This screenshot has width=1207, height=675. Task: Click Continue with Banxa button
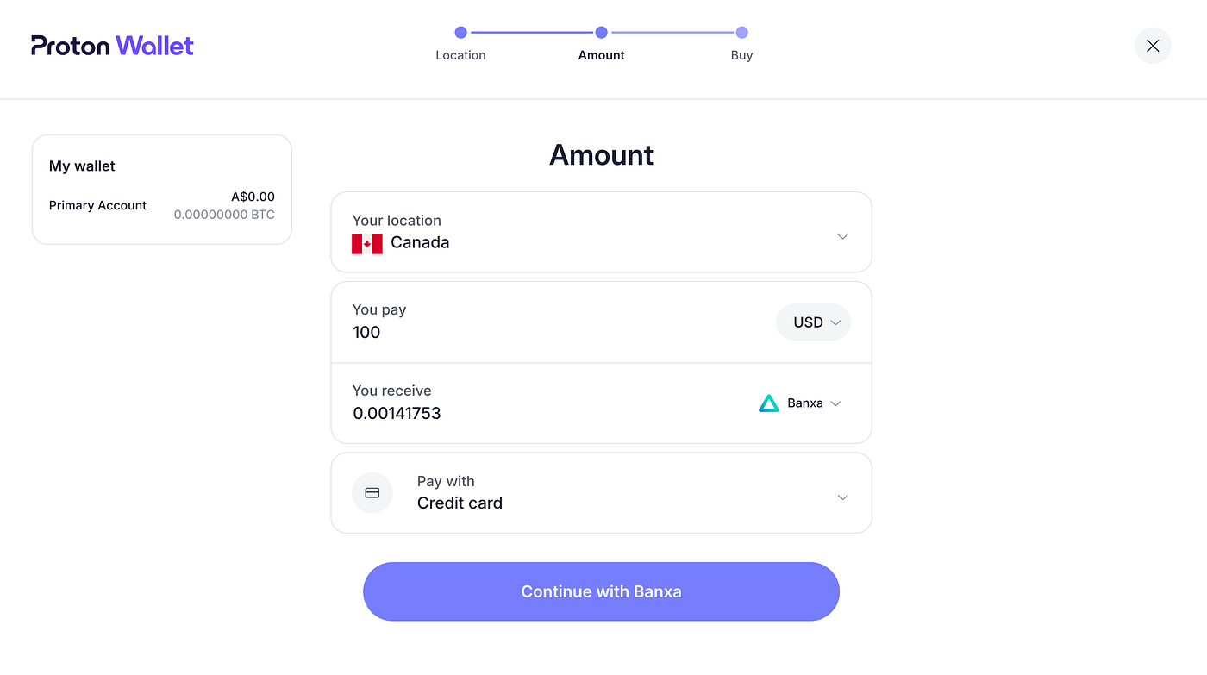[602, 591]
